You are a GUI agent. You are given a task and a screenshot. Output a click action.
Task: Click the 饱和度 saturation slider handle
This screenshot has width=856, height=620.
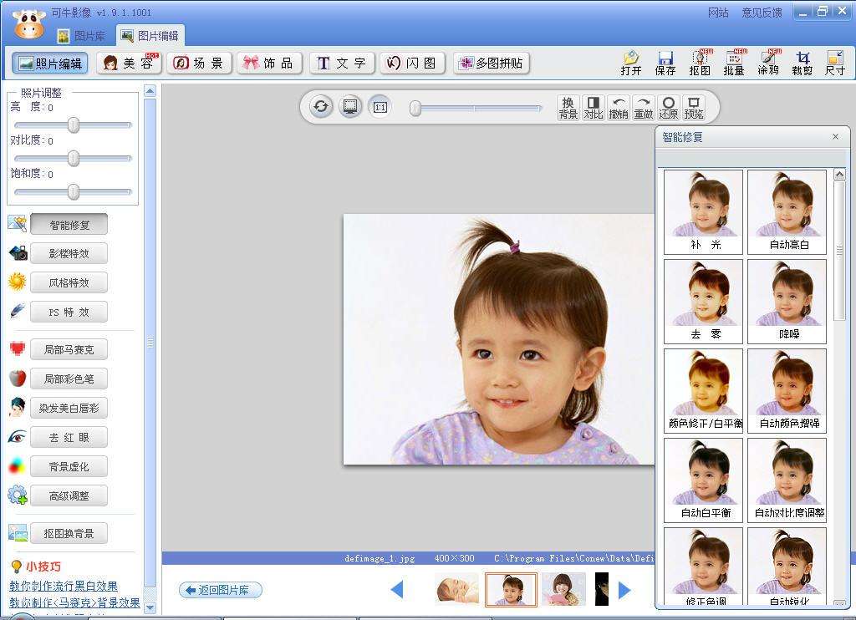pyautogui.click(x=74, y=191)
